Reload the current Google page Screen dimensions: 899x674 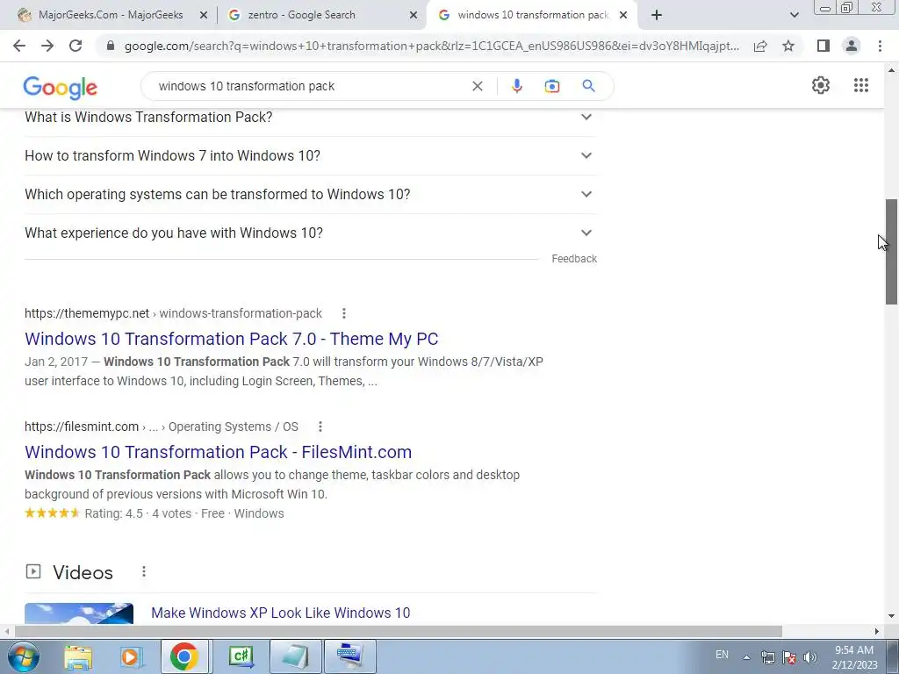[76, 46]
